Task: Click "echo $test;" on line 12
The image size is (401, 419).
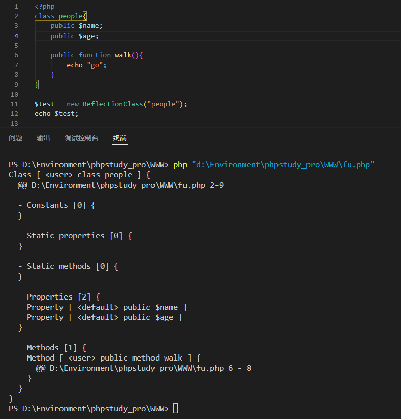Action: point(56,114)
